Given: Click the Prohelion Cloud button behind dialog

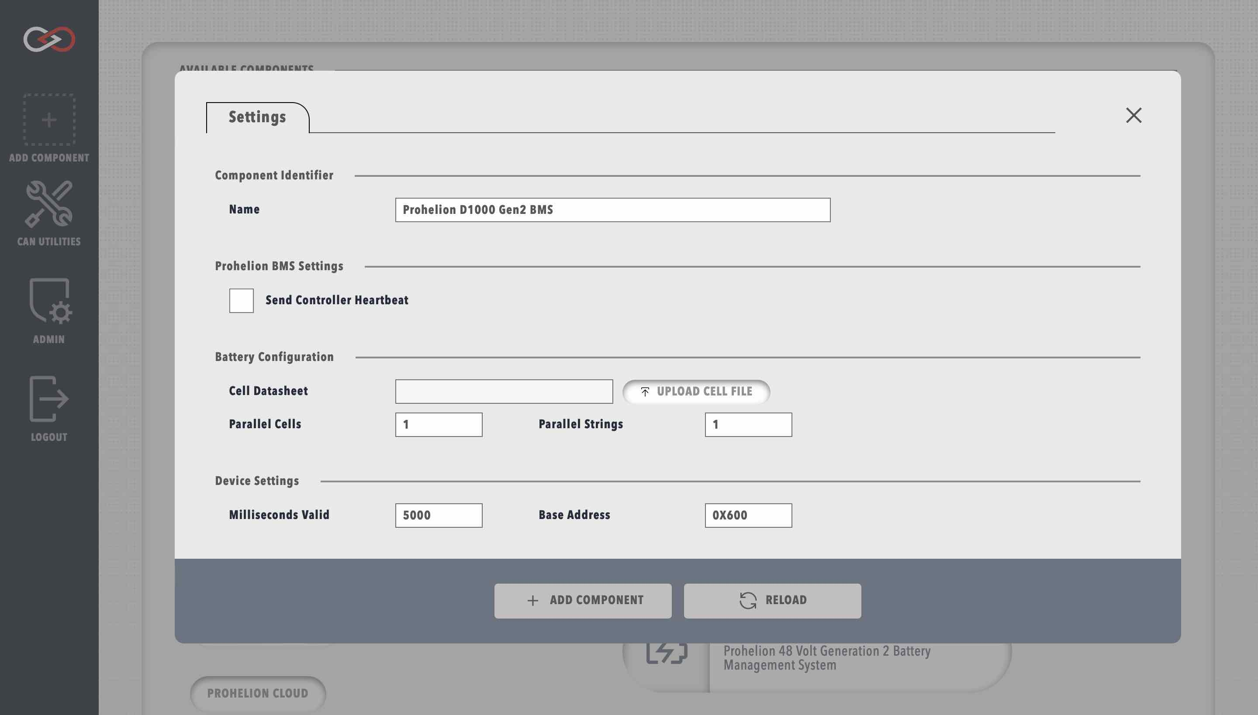Looking at the screenshot, I should pos(258,693).
